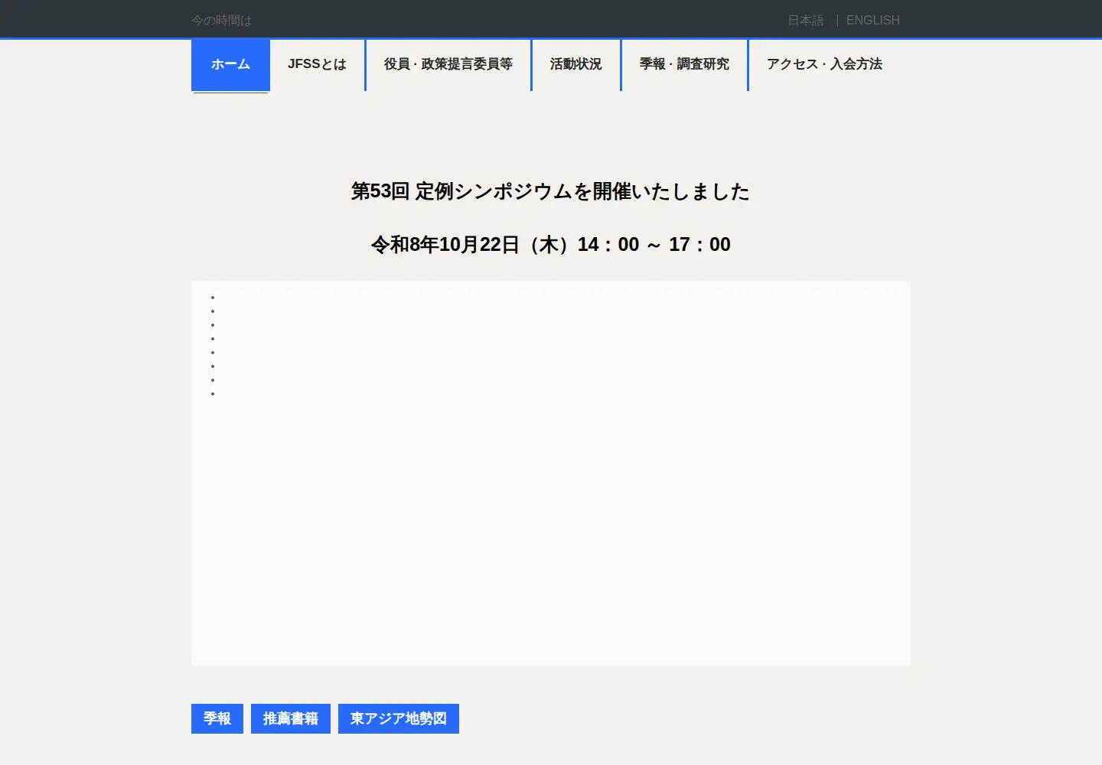The image size is (1102, 765).
Task: Open the ホーム navigation tab
Action: [230, 64]
